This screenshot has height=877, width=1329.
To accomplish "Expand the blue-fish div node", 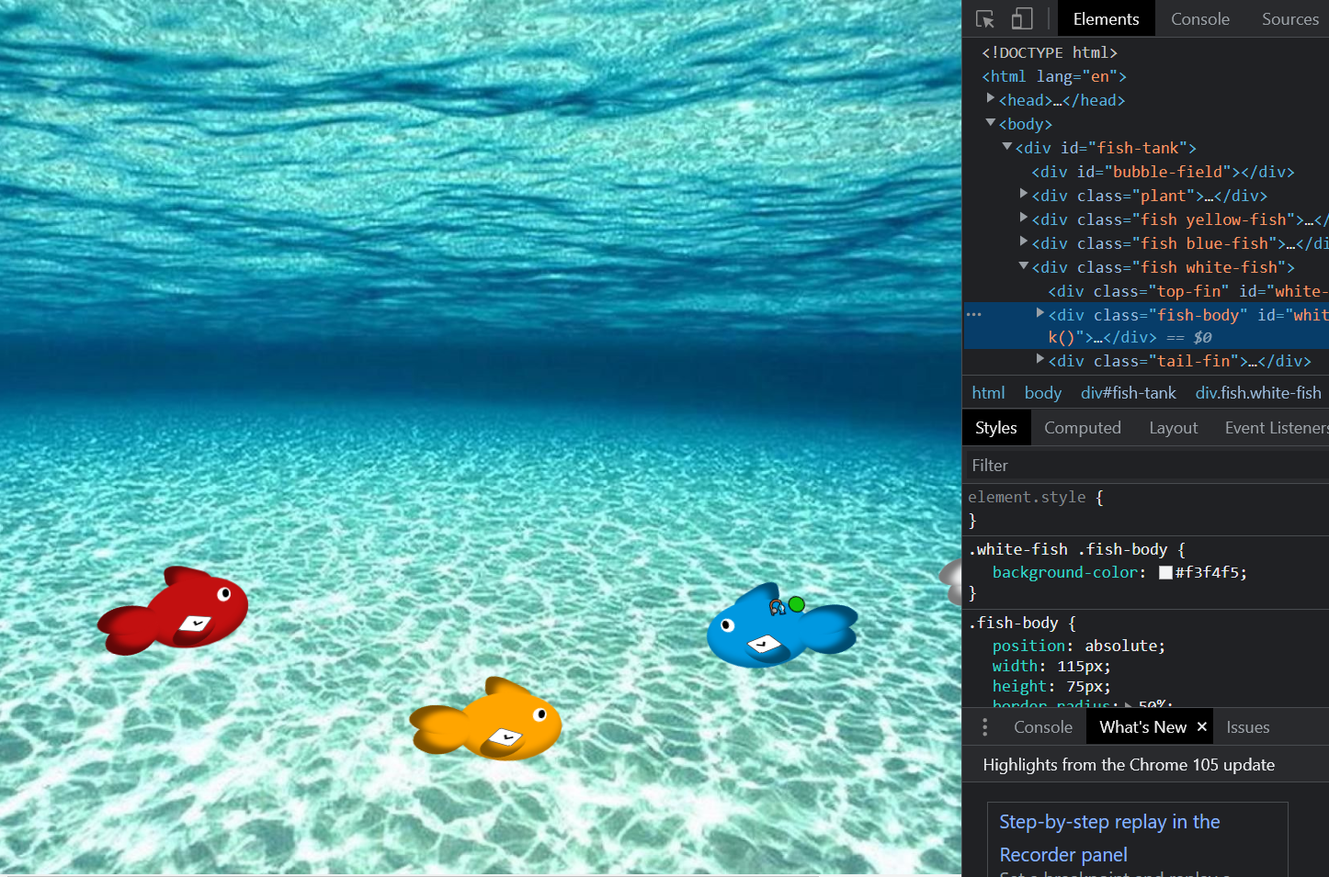I will pyautogui.click(x=1024, y=242).
